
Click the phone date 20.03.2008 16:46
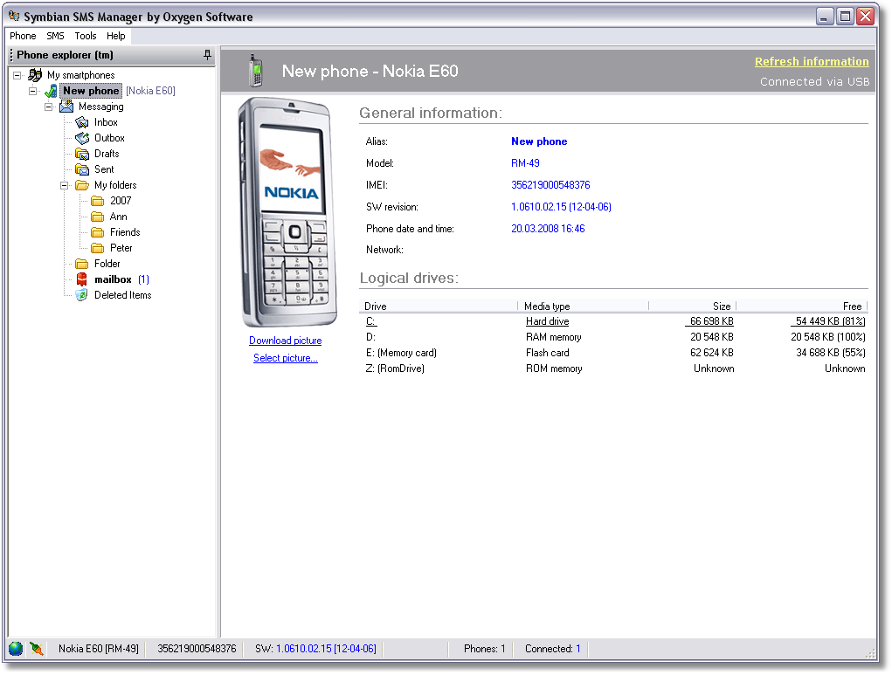[x=548, y=229]
